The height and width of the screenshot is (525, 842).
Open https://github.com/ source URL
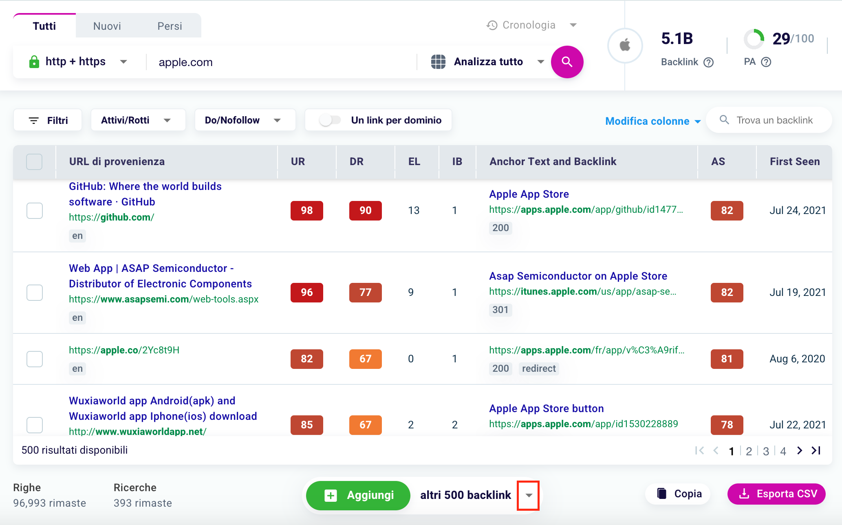[111, 217]
